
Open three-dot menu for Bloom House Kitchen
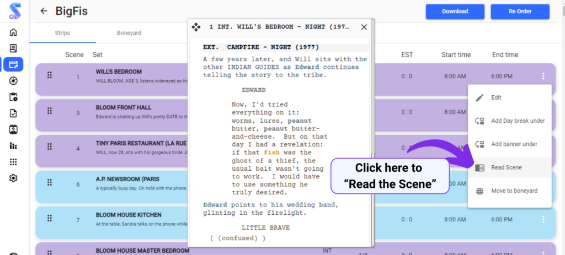pos(543,219)
